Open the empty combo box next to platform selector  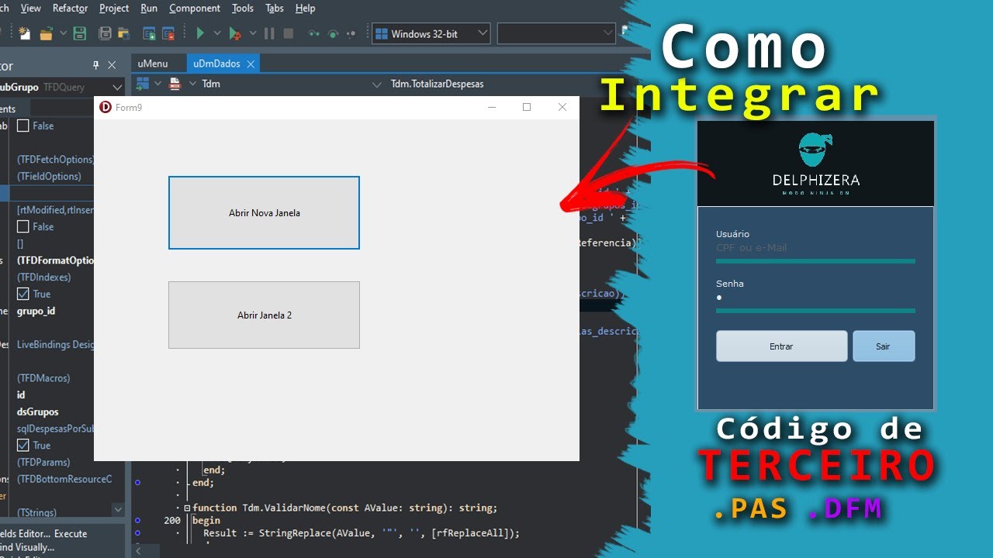click(556, 33)
